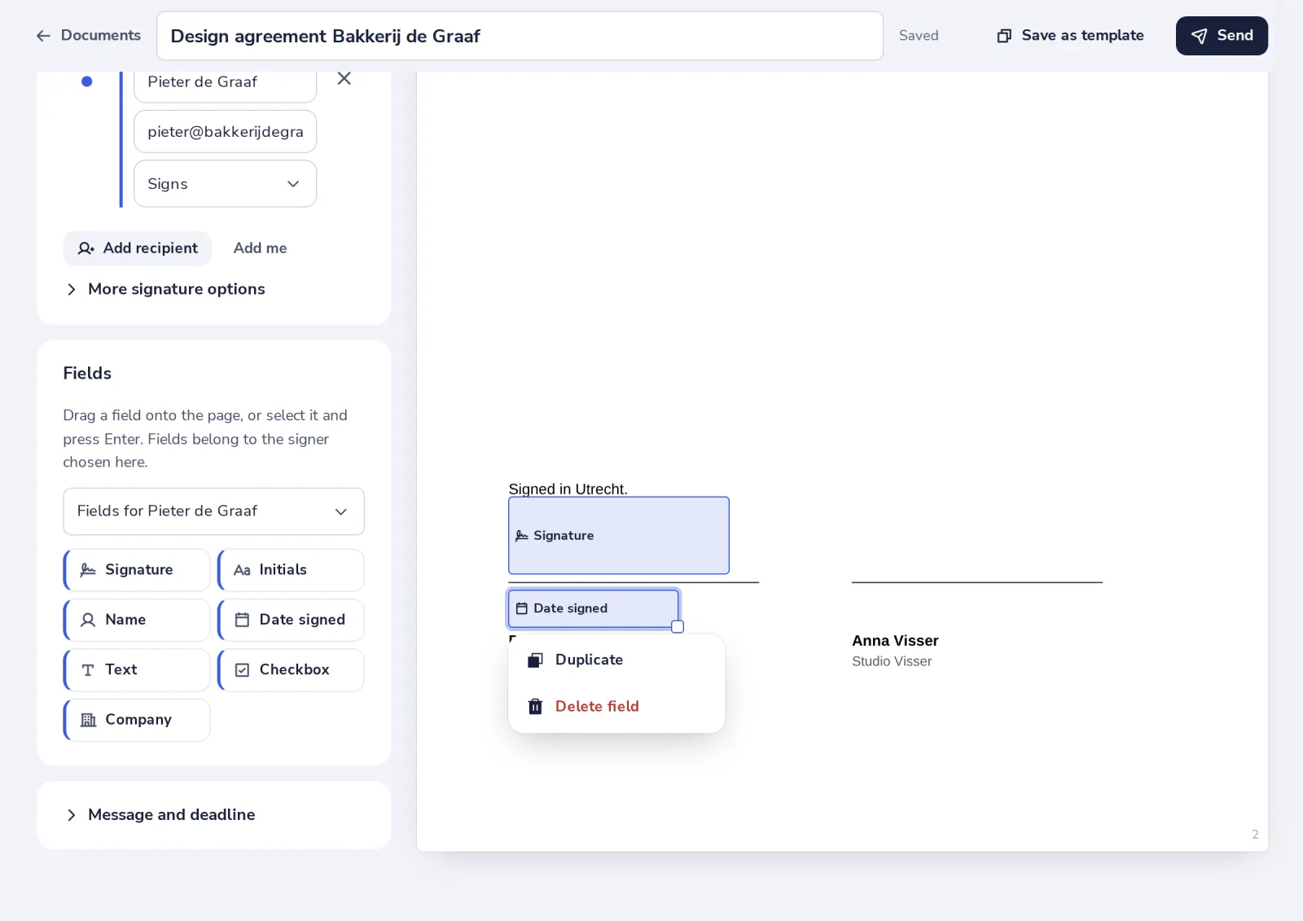Select the Checkbox field tool
The image size is (1303, 921).
pos(291,669)
